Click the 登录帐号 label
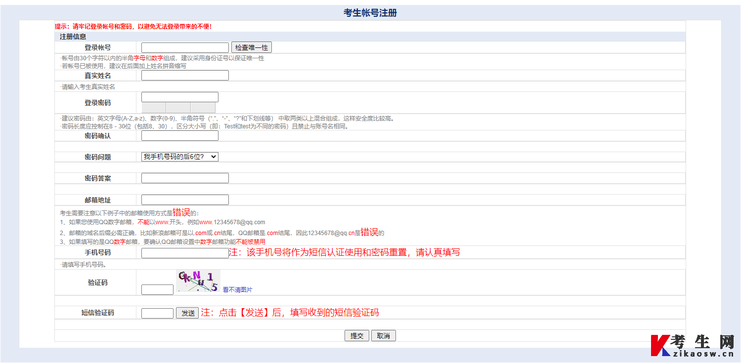Viewport: 741px width, 363px height. click(98, 48)
